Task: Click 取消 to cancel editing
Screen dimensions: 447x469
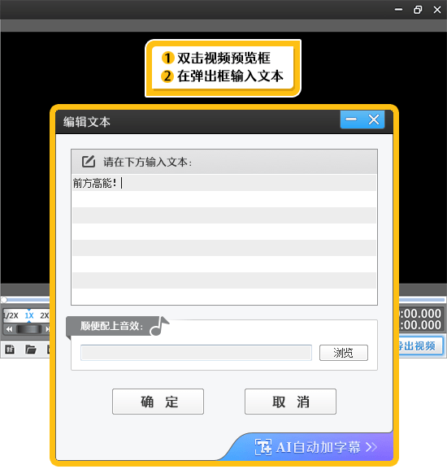Action: (x=290, y=402)
